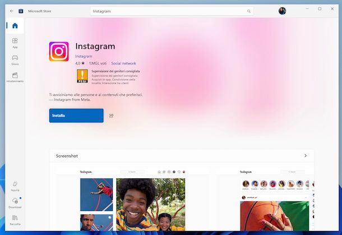This screenshot has height=235, width=342.
Task: Open the Intrattenimento sidebar section
Action: [15, 77]
